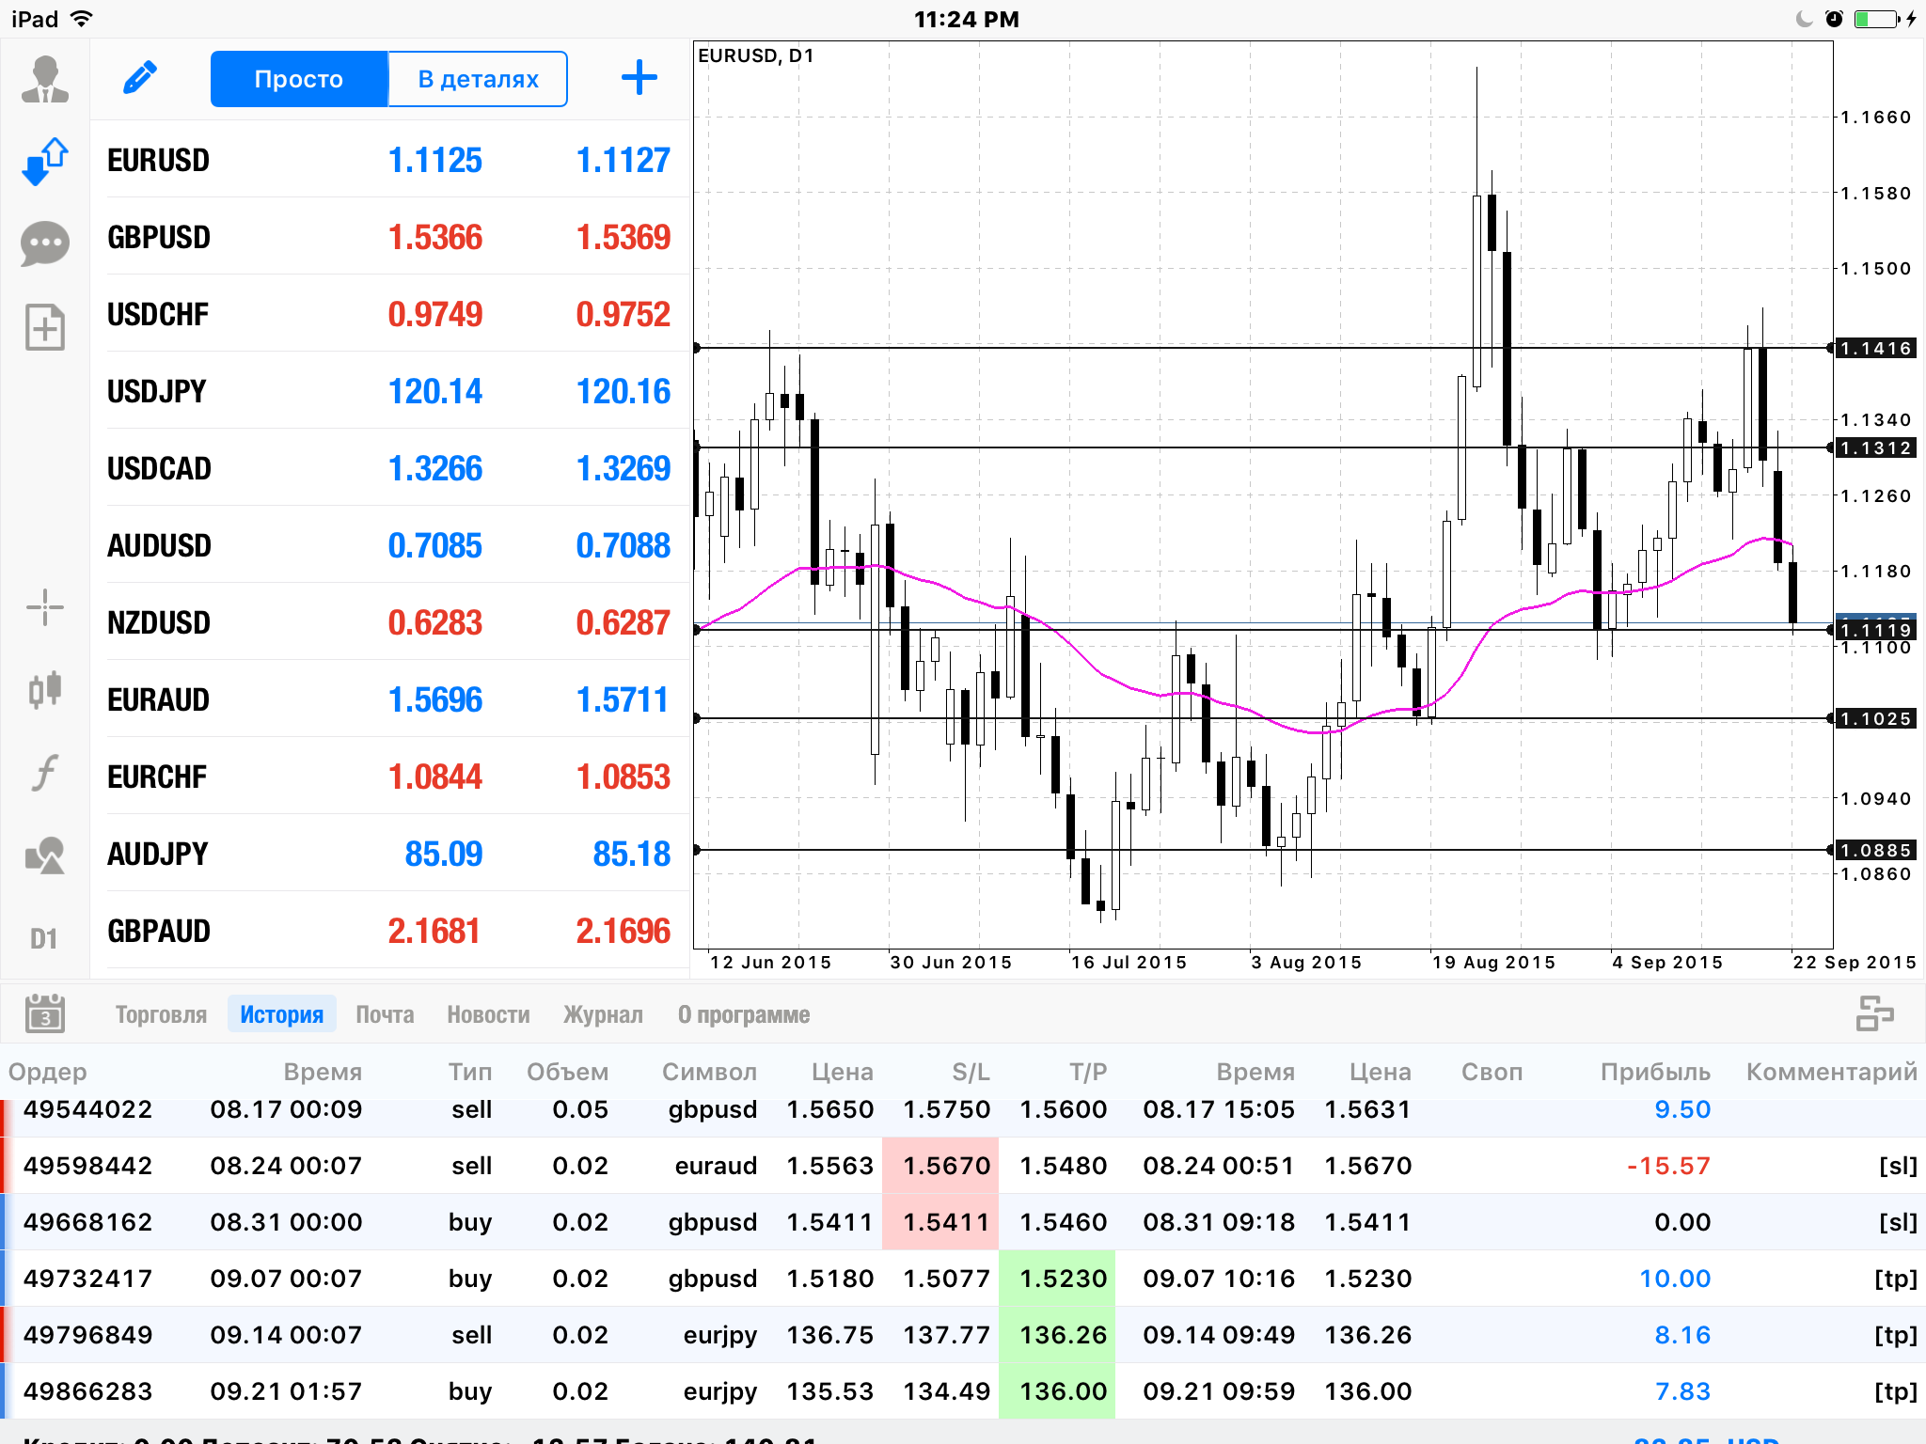Tap the pencil edit symbols icon
The image size is (1926, 1444).
pos(140,78)
